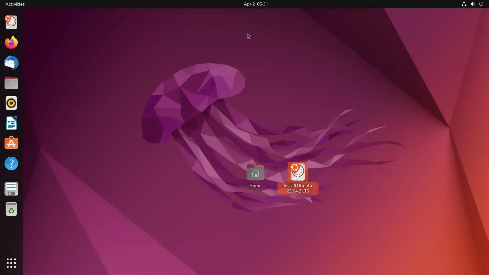Show all applications grid
This screenshot has height=275, width=489.
pos(11,263)
